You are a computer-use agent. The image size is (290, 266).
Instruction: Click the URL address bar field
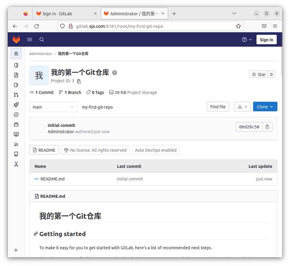[x=150, y=26]
